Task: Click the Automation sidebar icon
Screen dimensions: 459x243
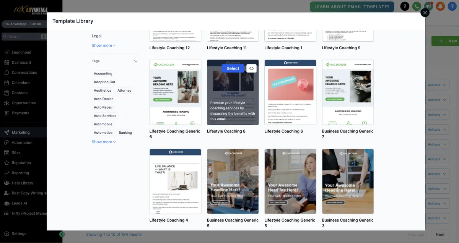Action: click(x=7, y=143)
